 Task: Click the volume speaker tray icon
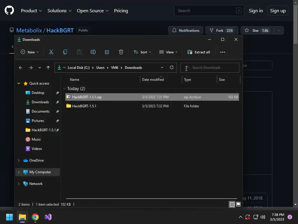[x=263, y=217]
